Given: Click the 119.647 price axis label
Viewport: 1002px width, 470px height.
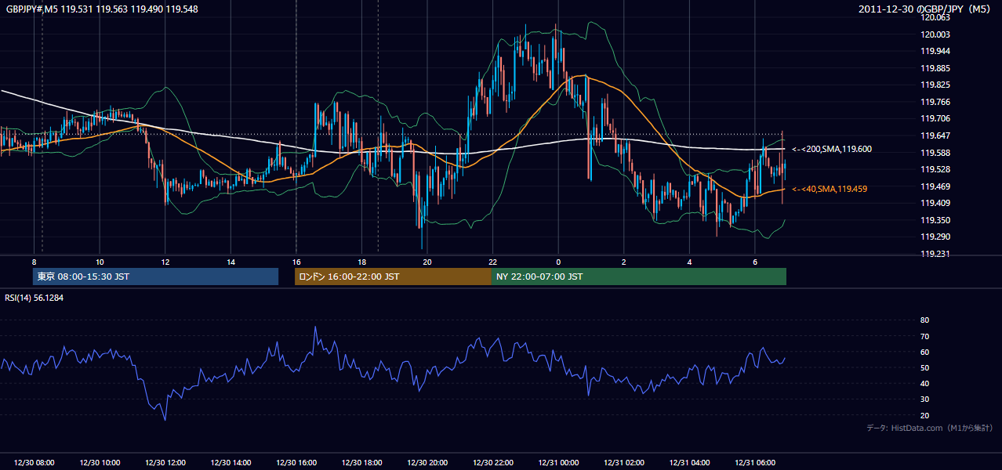Looking at the screenshot, I should point(936,136).
